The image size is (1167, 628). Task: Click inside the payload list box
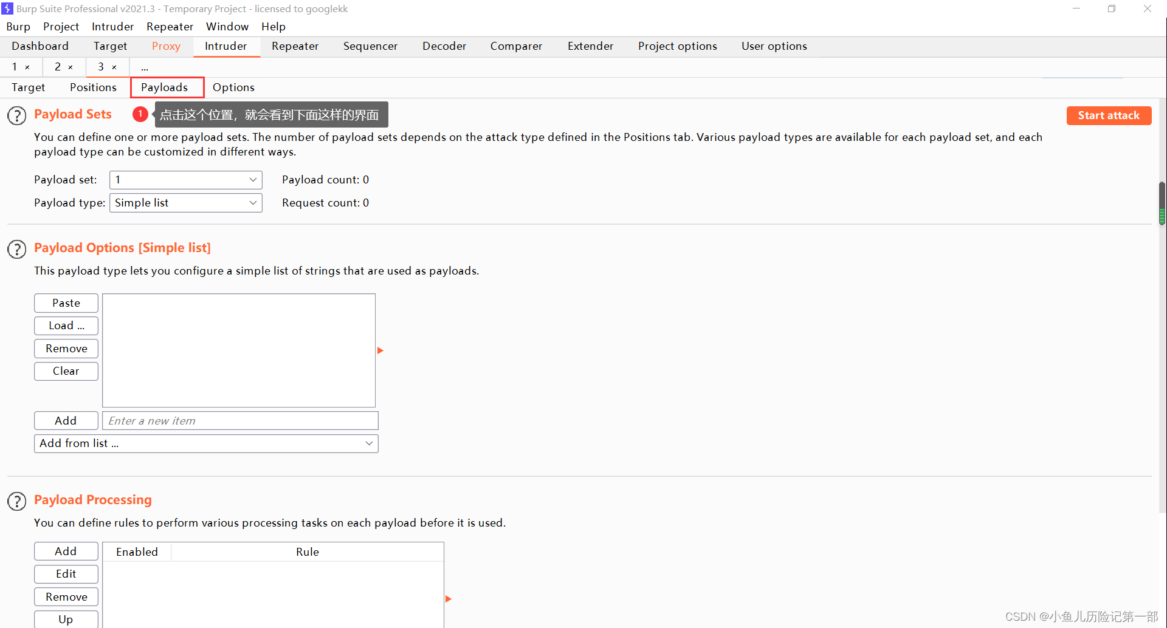coord(239,350)
